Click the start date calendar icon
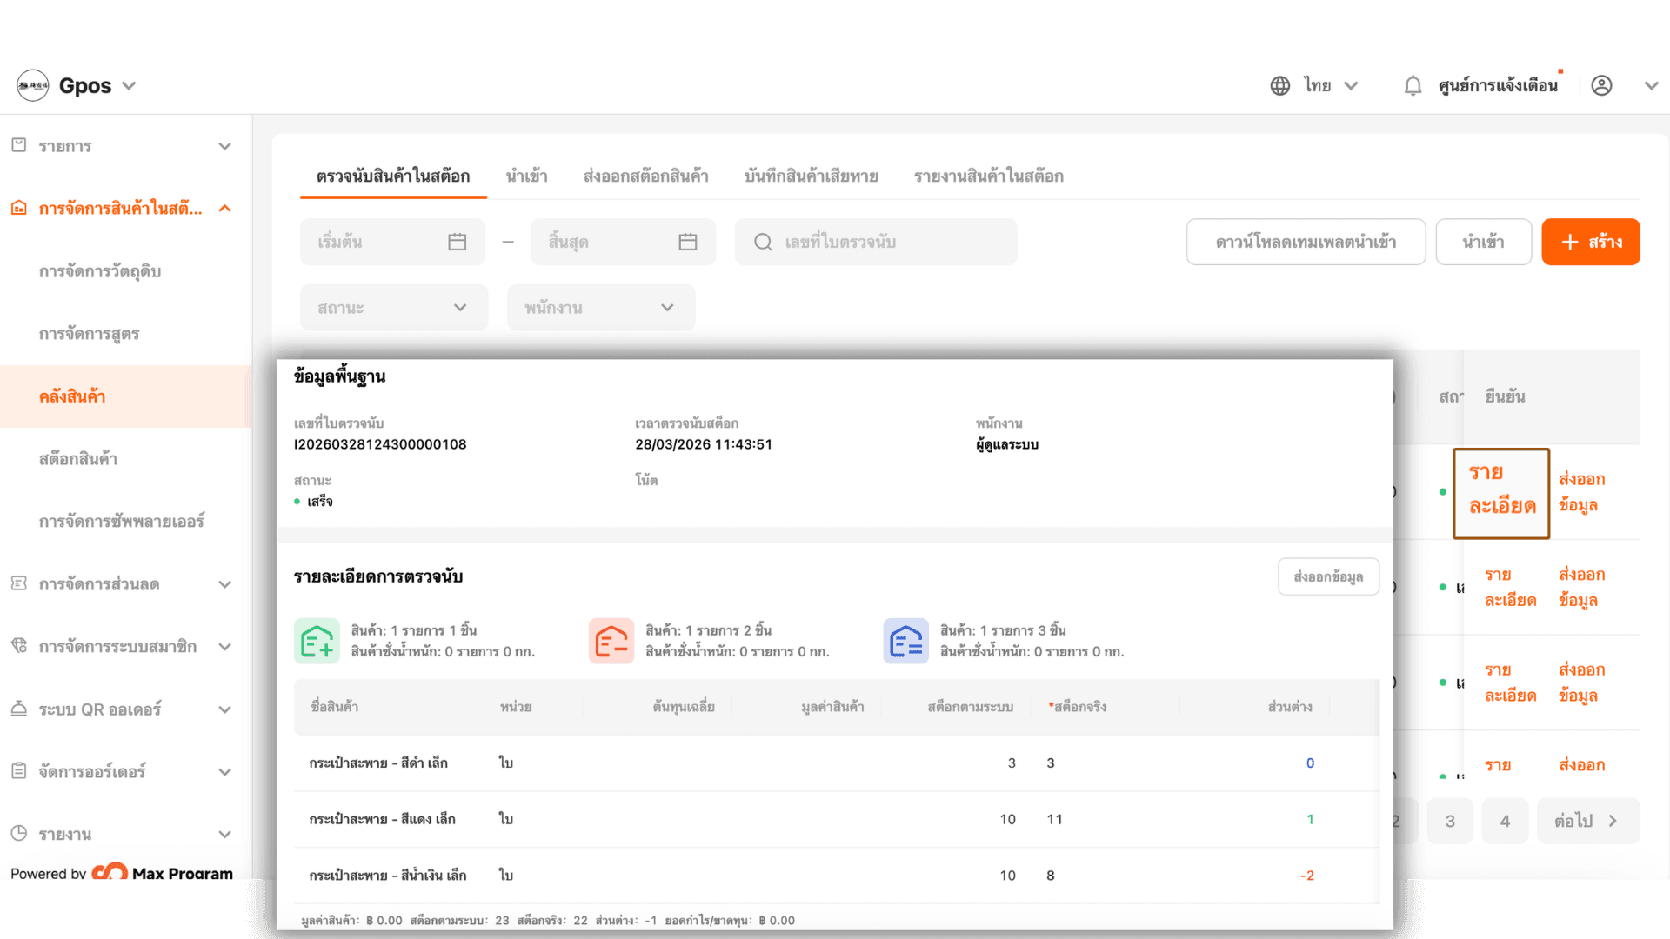 [x=457, y=242]
